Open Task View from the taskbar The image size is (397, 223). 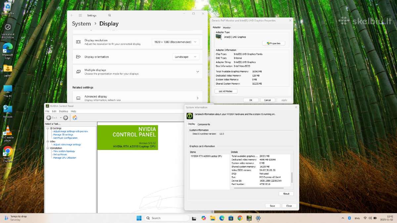point(194,218)
